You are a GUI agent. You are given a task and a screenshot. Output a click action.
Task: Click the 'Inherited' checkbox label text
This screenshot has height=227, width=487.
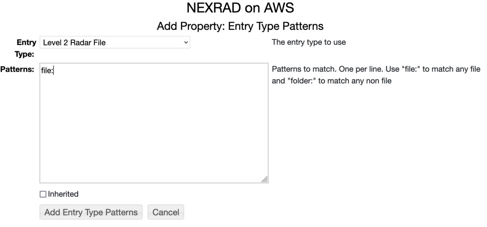[x=63, y=194]
